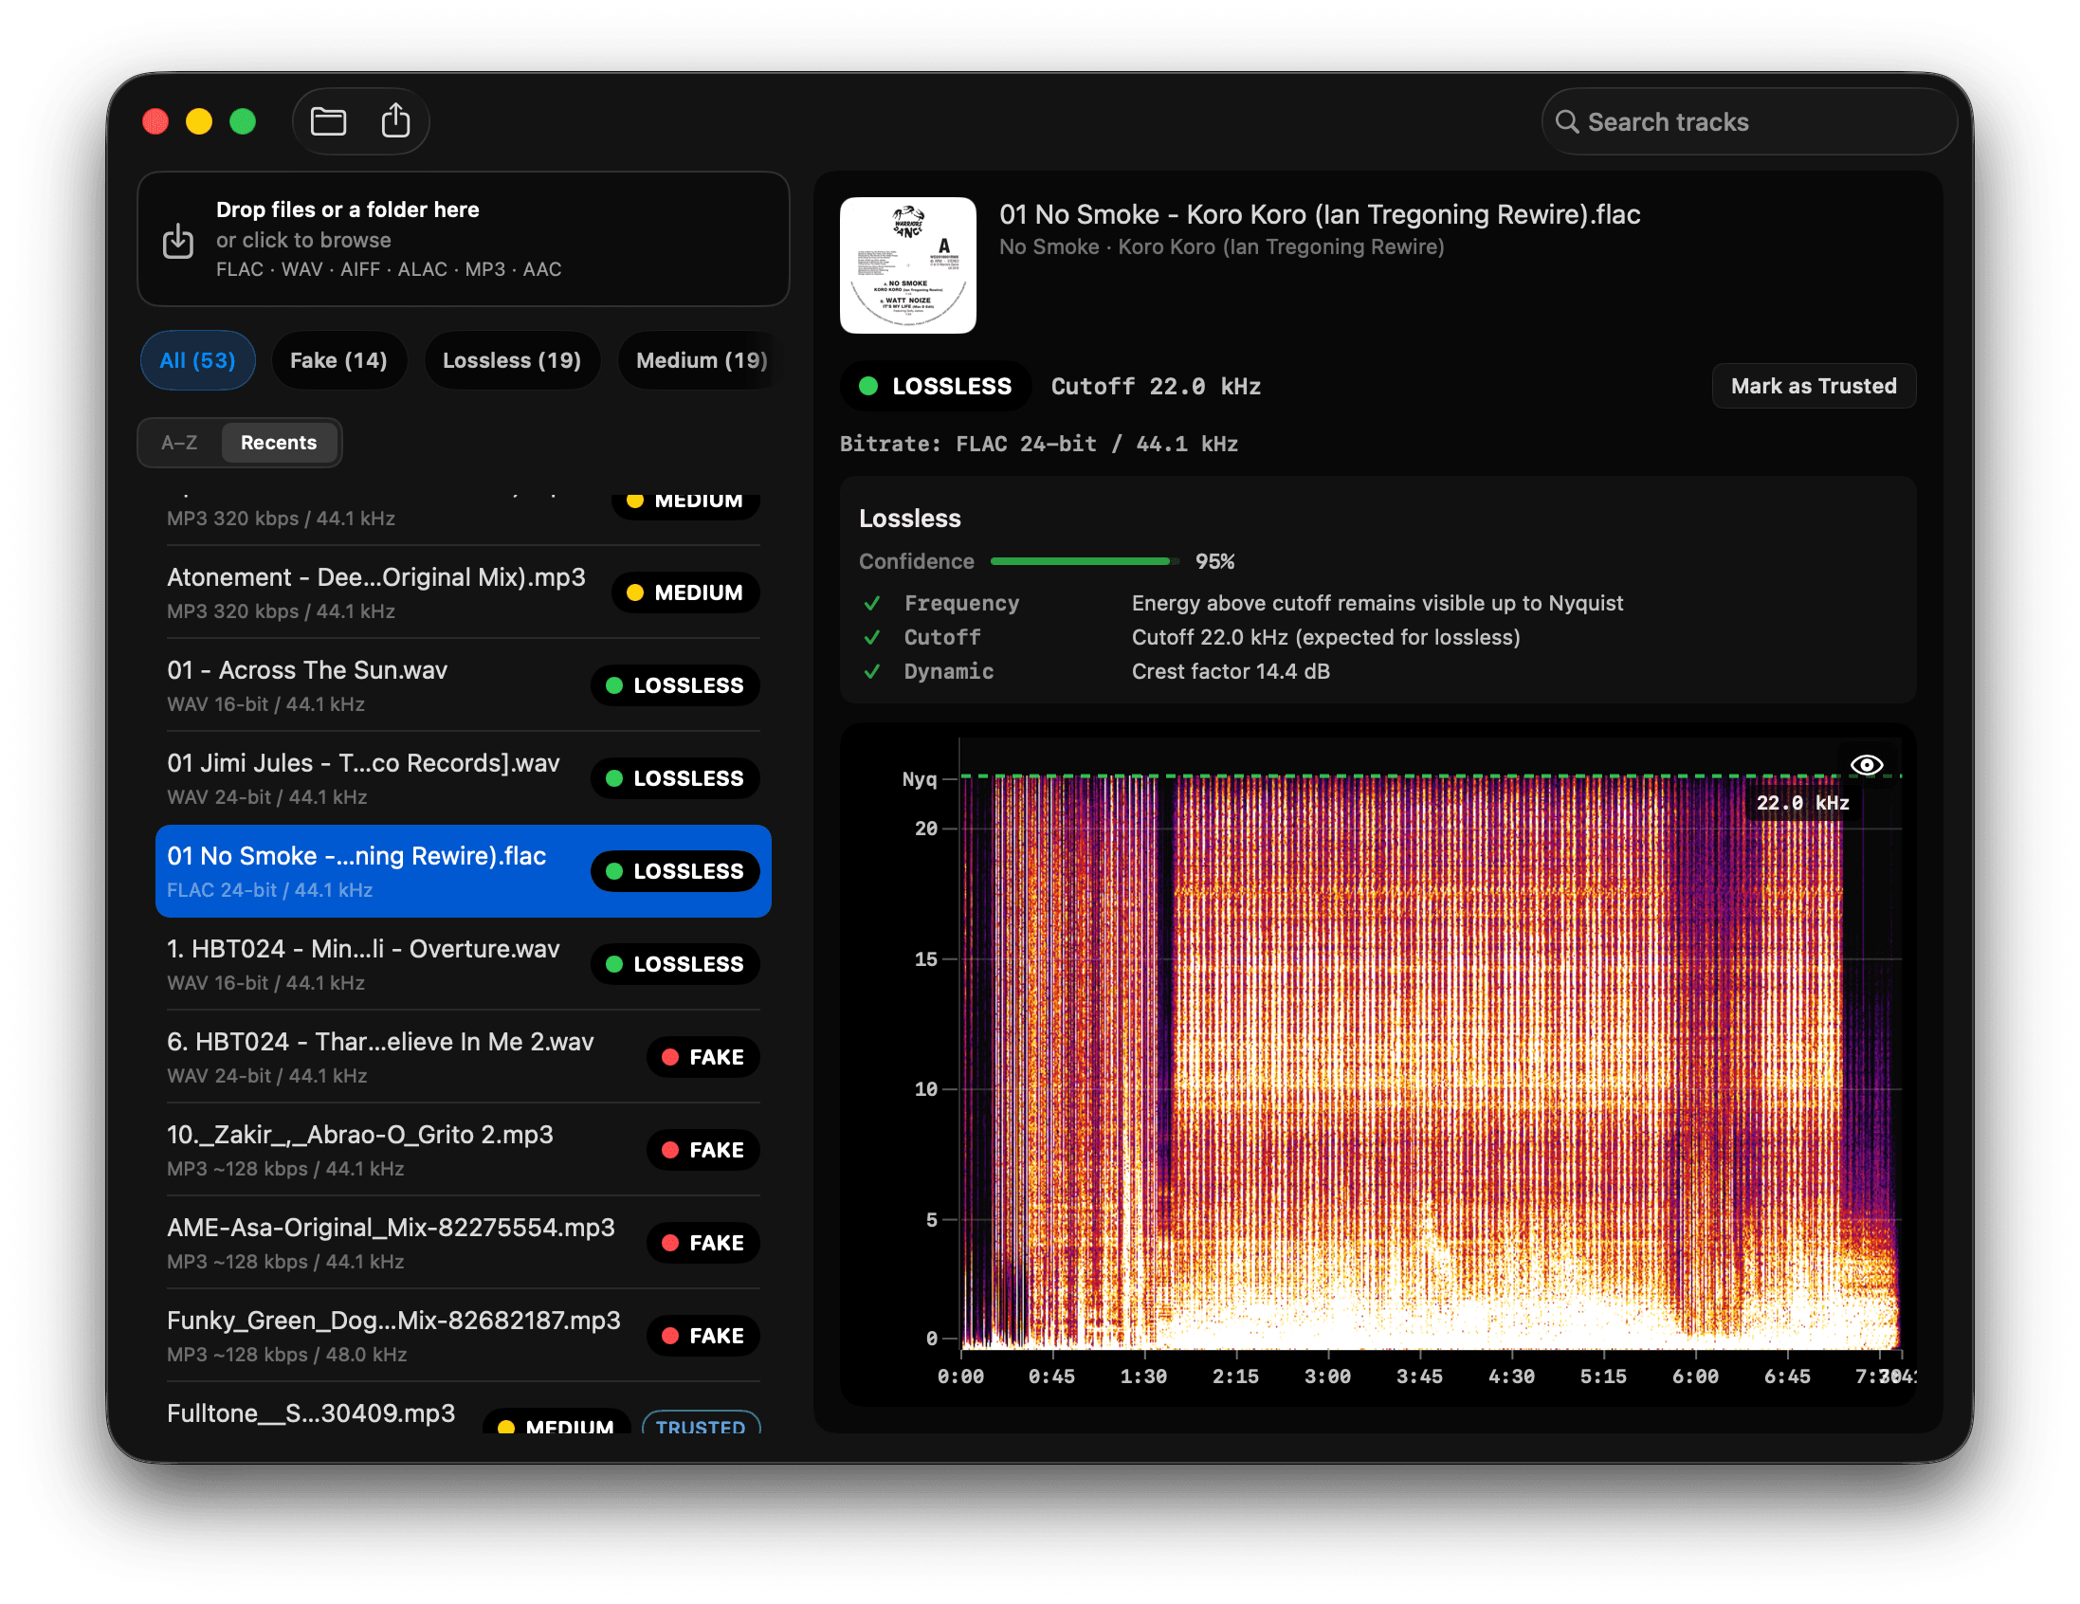Select 6. HBT024 - Thar...elieve In Me 2.wav track
The width and height of the screenshot is (2080, 1604).
point(463,1057)
